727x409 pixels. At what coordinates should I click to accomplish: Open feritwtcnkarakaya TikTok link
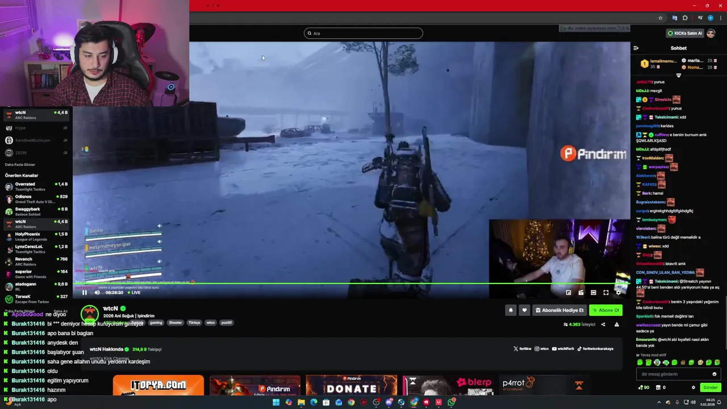click(x=596, y=349)
